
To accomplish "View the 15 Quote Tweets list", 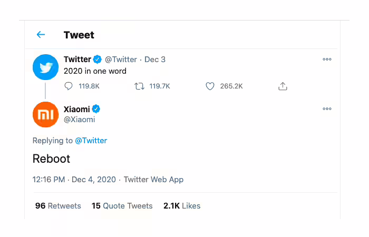I will click(x=122, y=206).
